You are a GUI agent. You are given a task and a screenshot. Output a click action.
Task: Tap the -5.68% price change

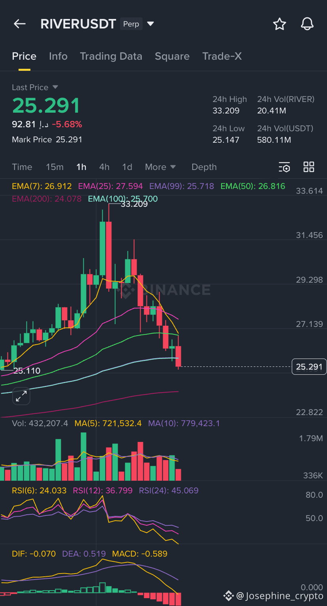pyautogui.click(x=67, y=125)
